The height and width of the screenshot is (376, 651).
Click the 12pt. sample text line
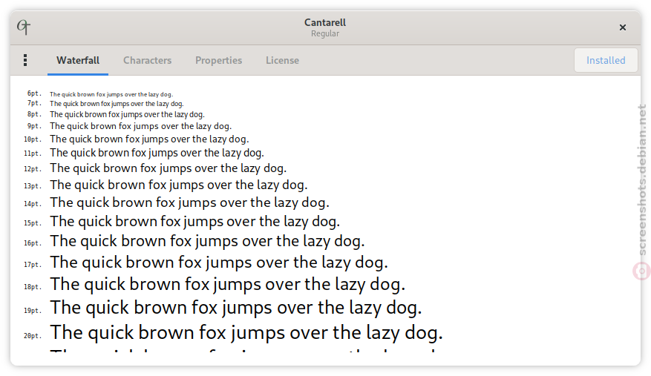click(169, 168)
